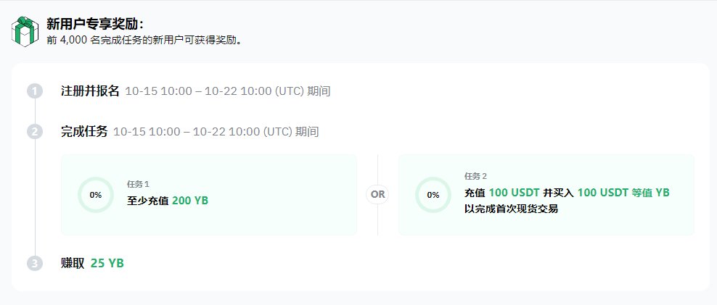Viewport: 717px width, 305px height.
Task: Click the 完成任务 date range text
Action: 216,132
